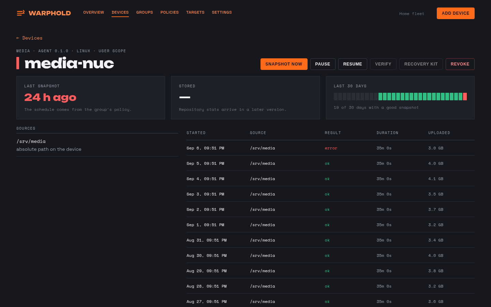The image size is (491, 307).
Task: Click the "3.4 GB" uploaded value
Action: (436, 240)
